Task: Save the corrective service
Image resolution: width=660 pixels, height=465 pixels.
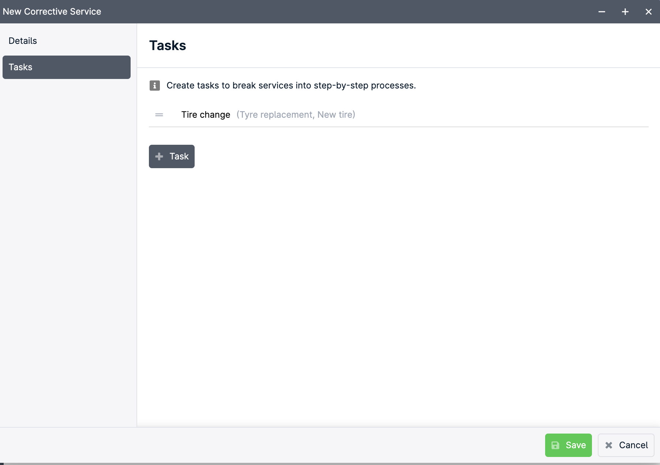Action: 568,445
